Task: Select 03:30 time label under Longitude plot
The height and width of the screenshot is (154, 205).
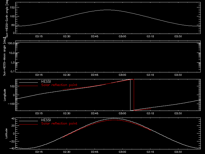Action: coord(178,113)
